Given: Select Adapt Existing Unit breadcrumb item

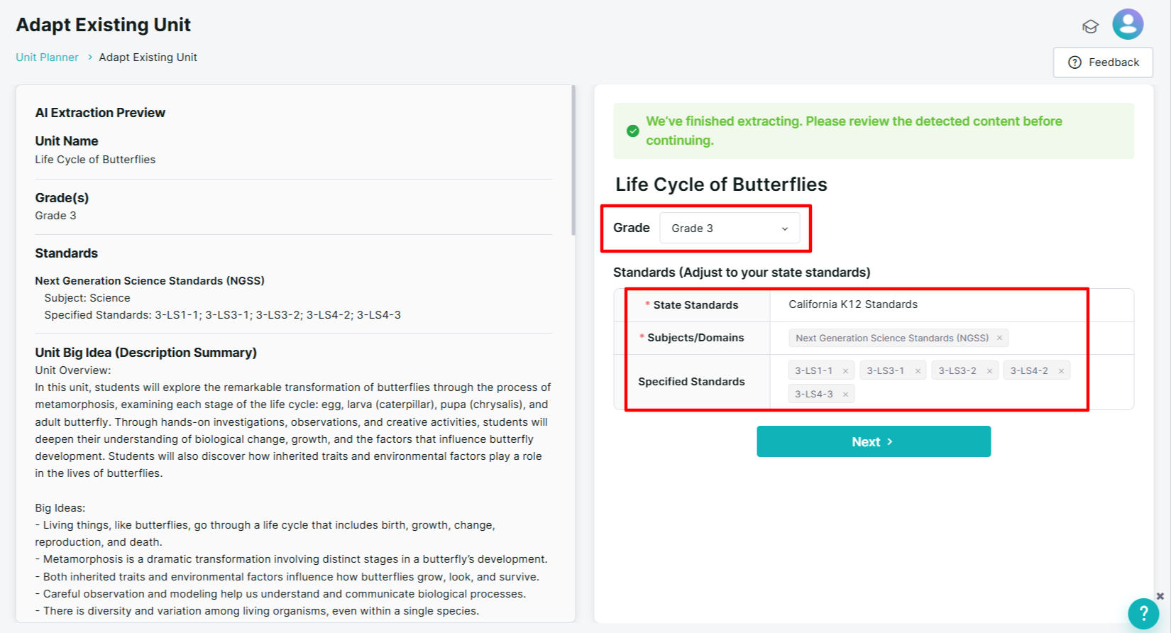Looking at the screenshot, I should coord(148,57).
